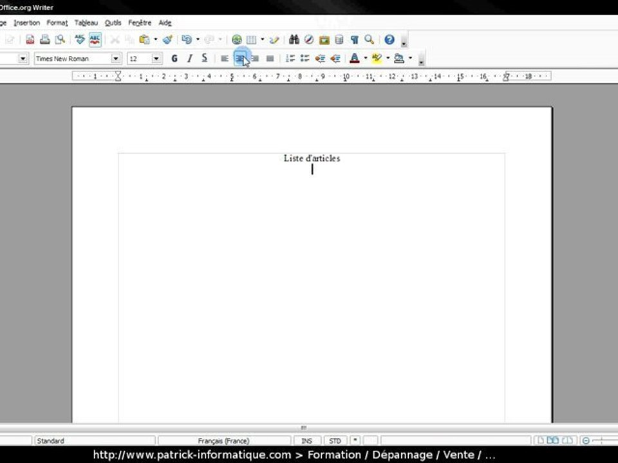Toggle bold with the G button

(x=174, y=59)
